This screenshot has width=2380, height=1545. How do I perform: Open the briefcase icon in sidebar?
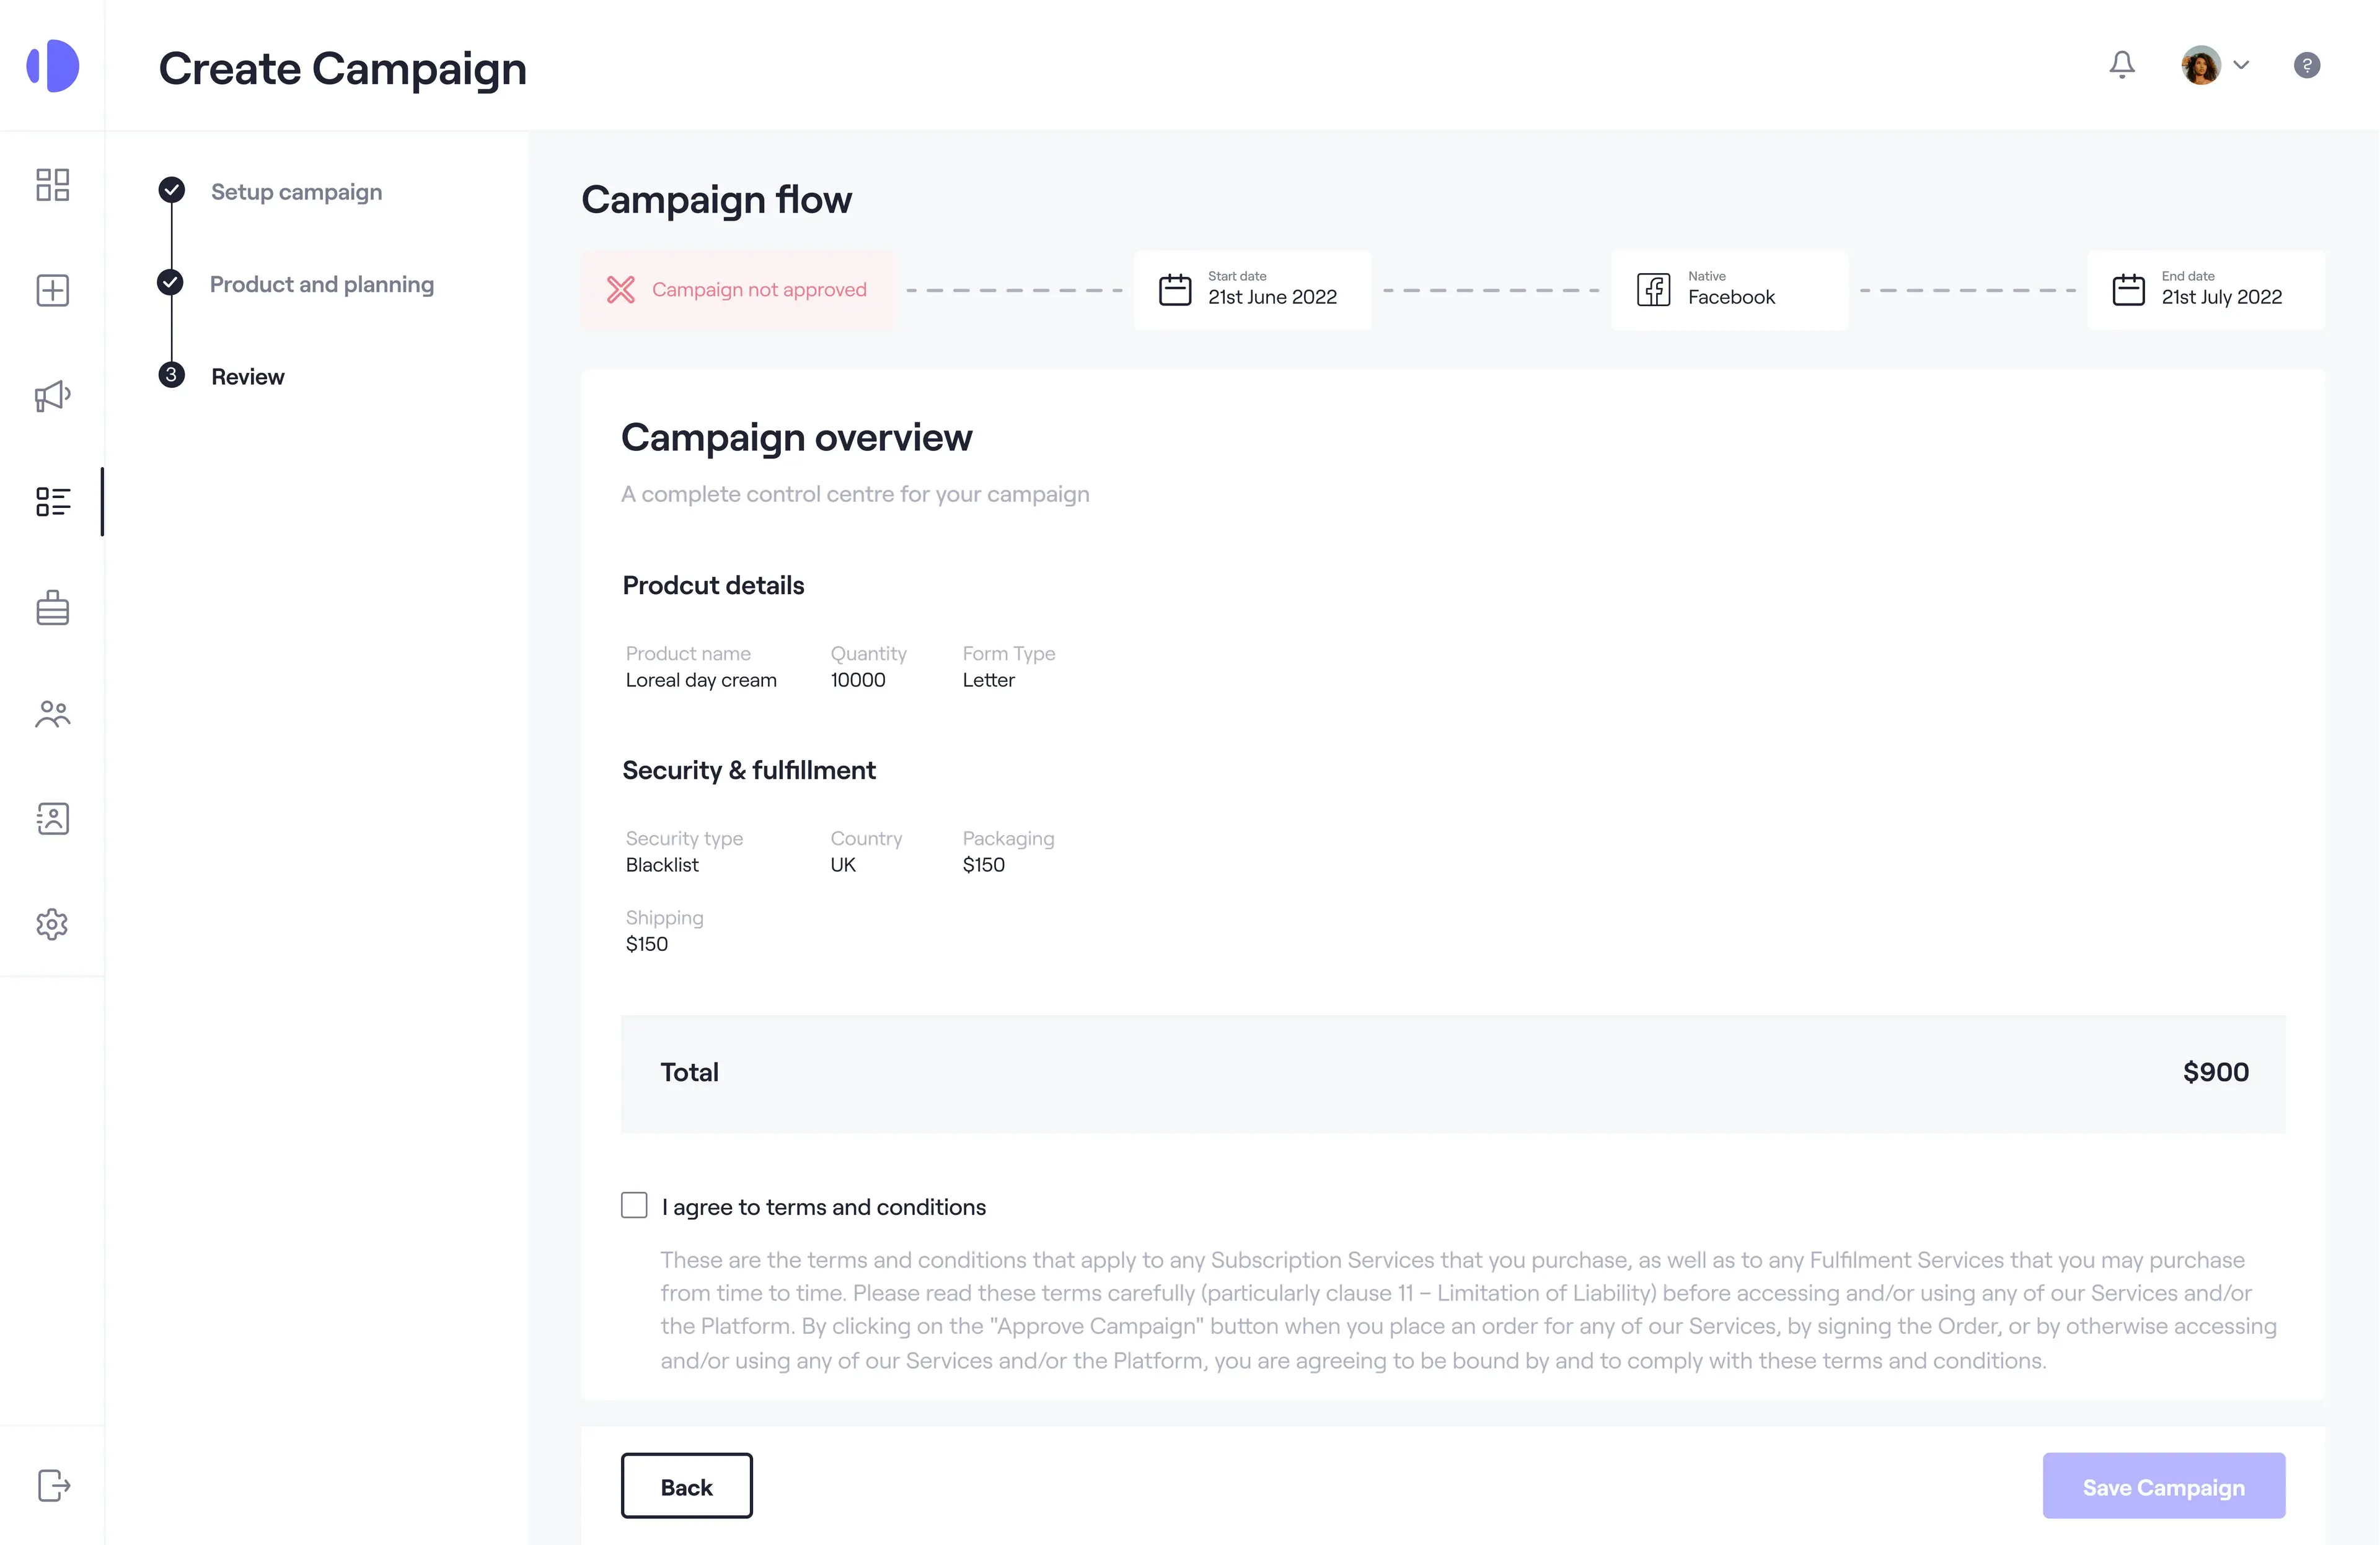click(52, 608)
